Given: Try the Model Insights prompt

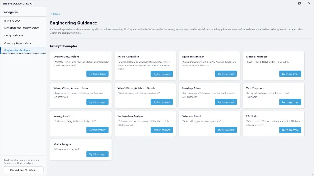Looking at the screenshot, I should point(97,154).
